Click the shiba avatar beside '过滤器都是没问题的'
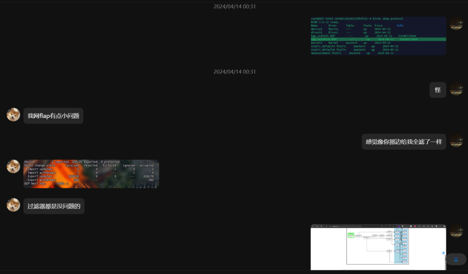This screenshot has width=468, height=274. (x=13, y=205)
